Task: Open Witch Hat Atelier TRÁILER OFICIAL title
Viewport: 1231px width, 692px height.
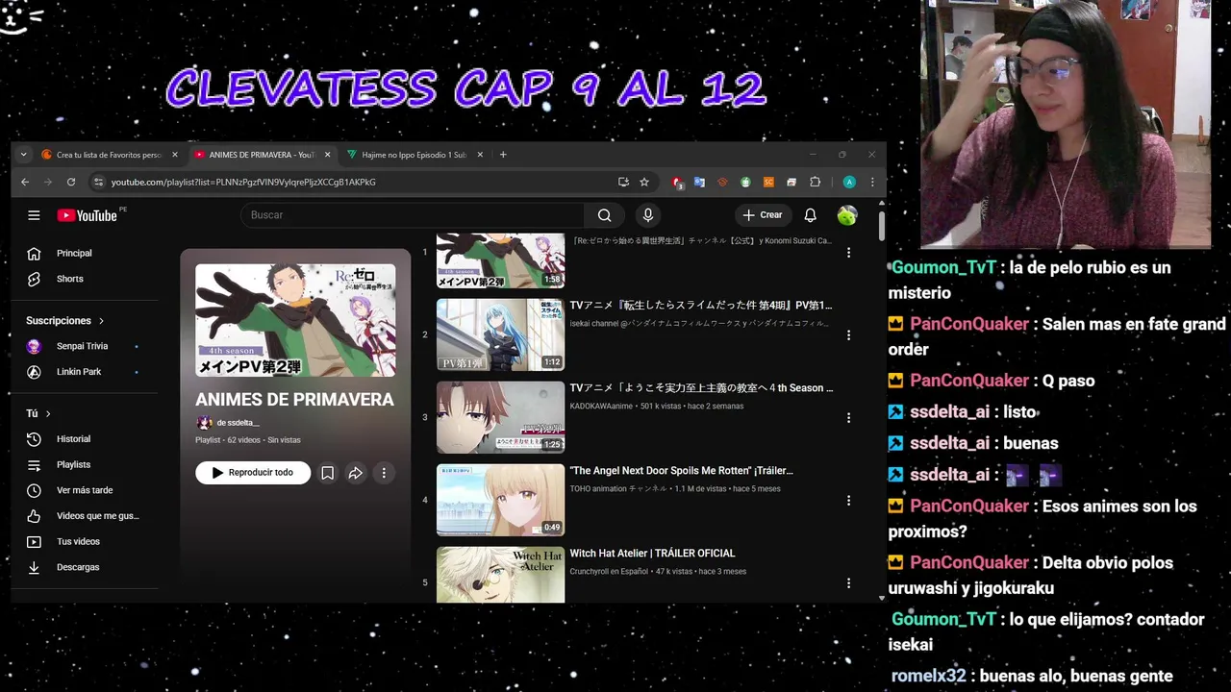Action: [x=652, y=554]
